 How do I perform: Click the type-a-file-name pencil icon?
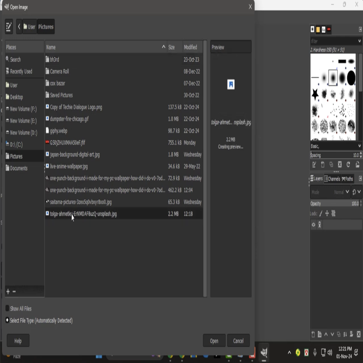(x=9, y=26)
